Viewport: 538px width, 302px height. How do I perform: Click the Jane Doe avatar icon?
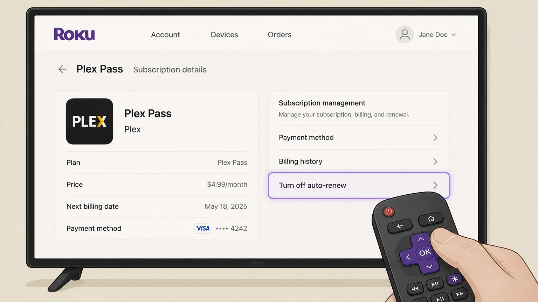405,35
